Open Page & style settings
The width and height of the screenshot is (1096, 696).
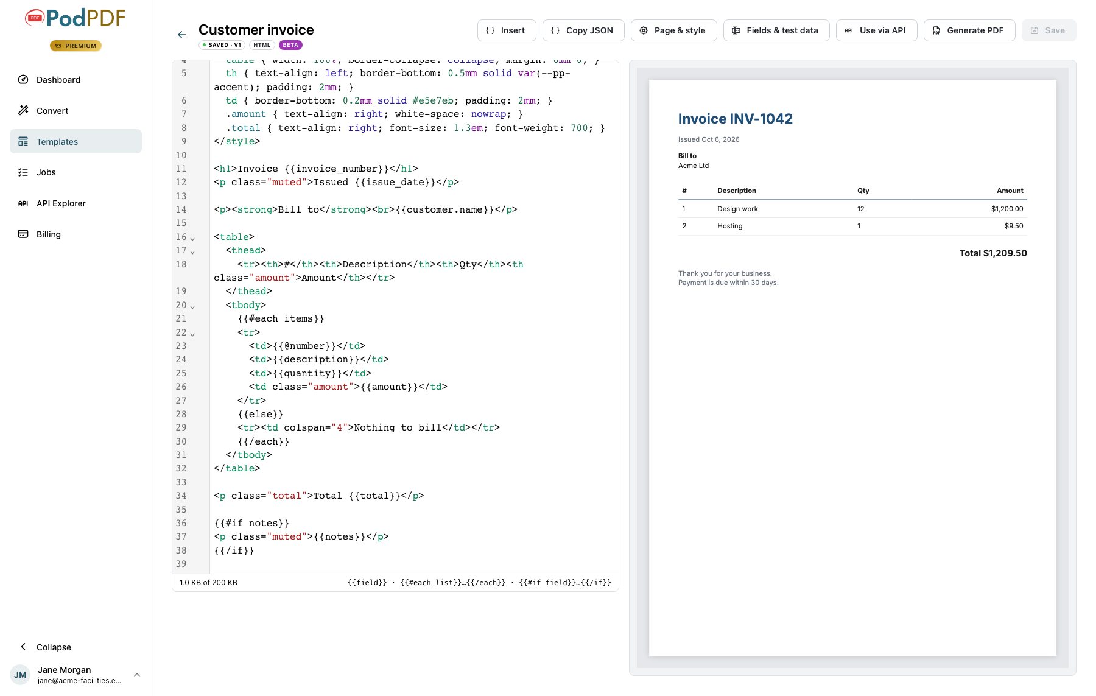pos(674,30)
